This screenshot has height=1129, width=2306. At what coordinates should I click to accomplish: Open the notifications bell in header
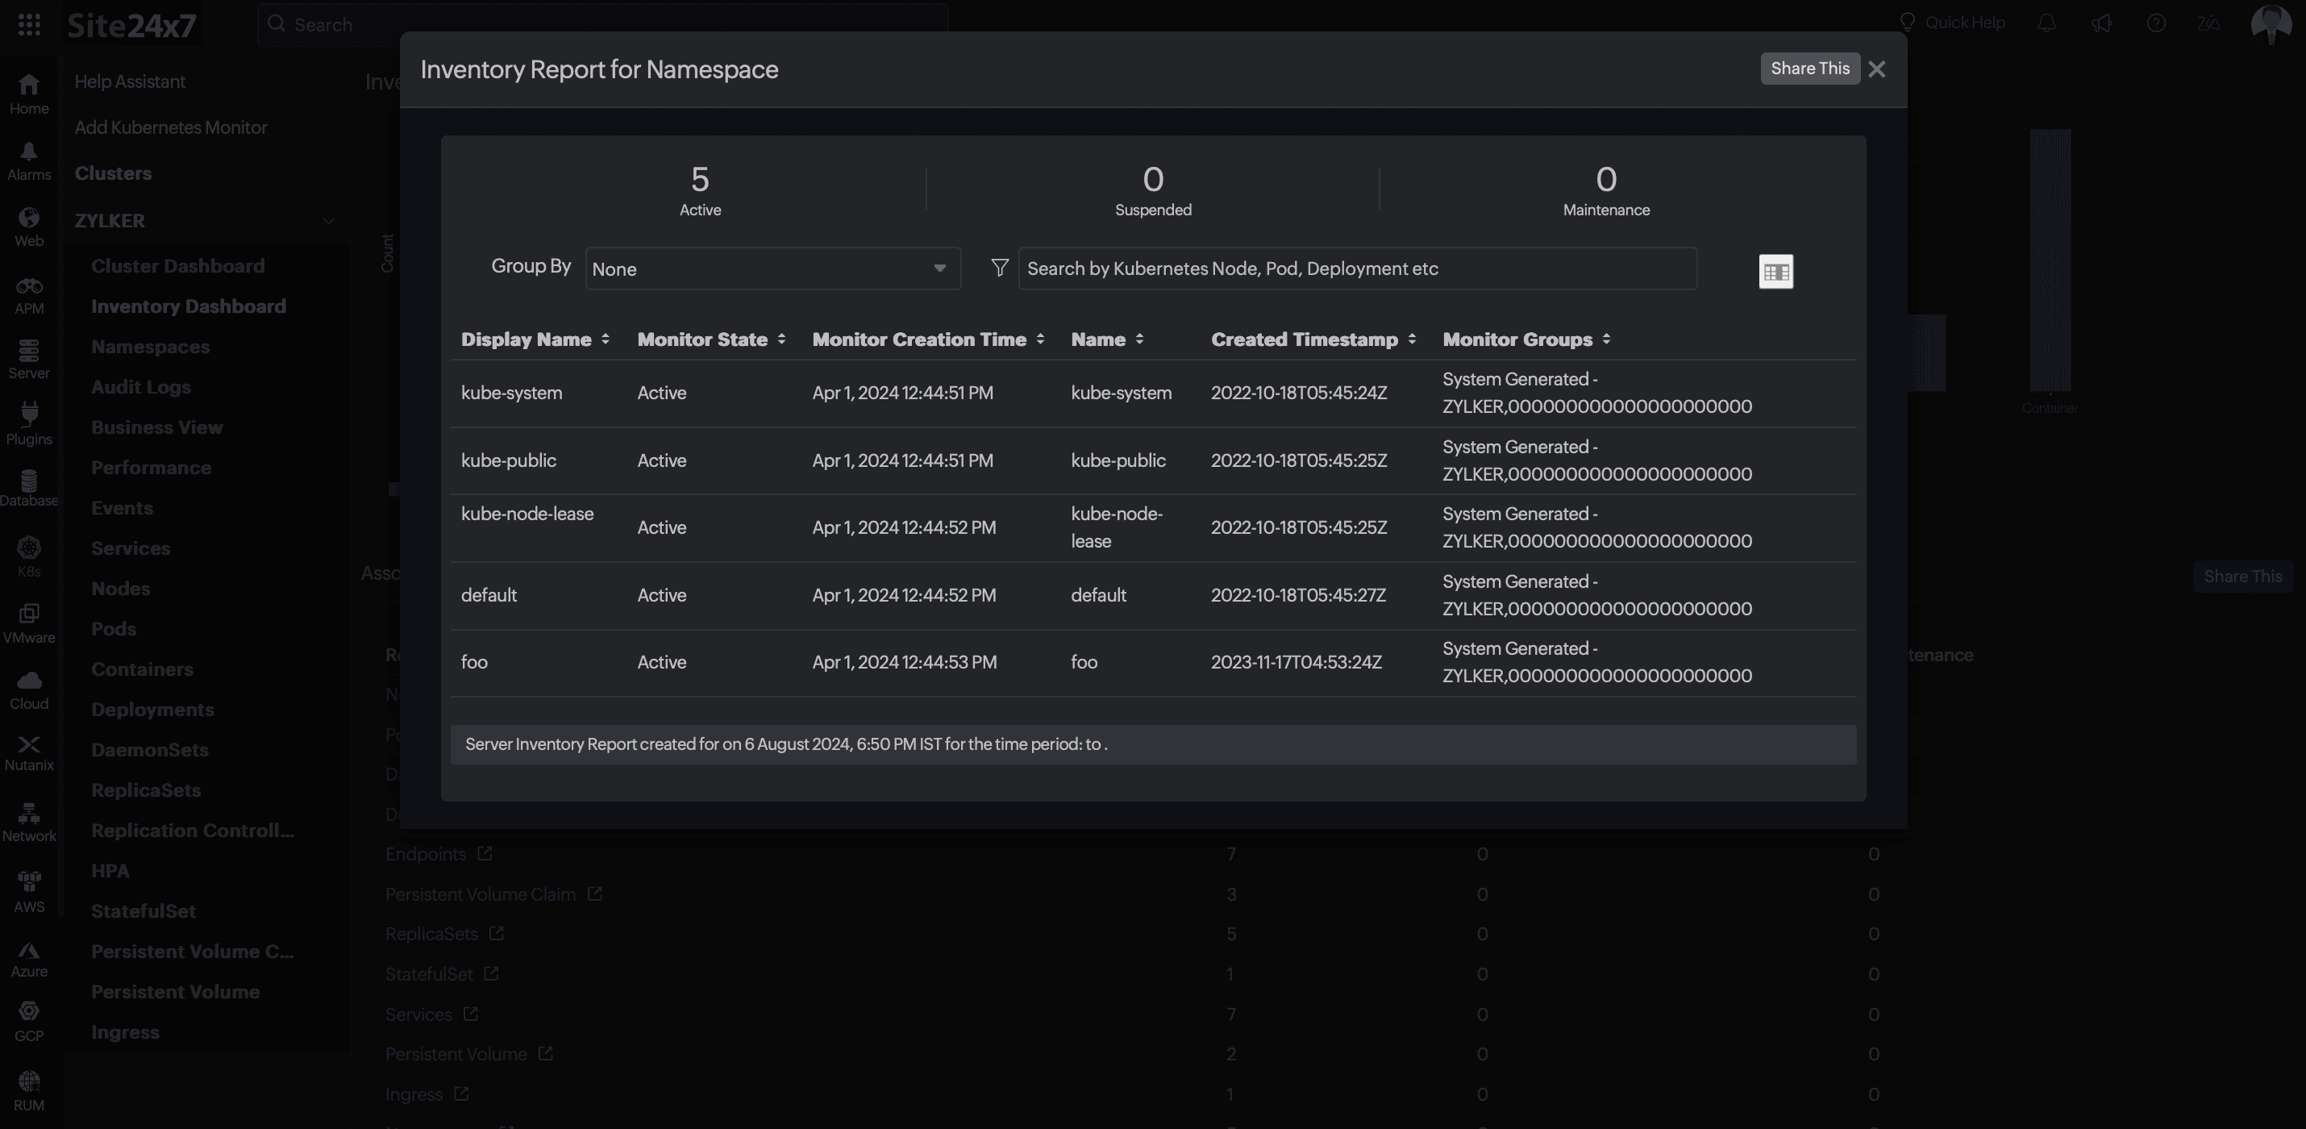tap(2046, 23)
